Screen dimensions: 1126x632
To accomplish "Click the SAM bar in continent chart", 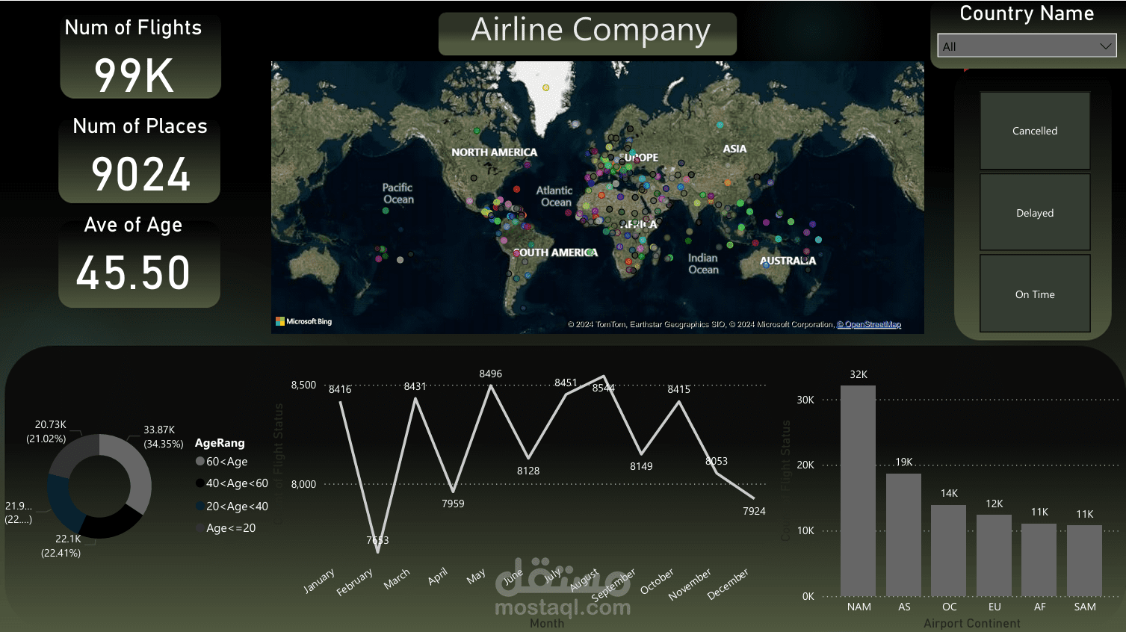I will 1085,561.
